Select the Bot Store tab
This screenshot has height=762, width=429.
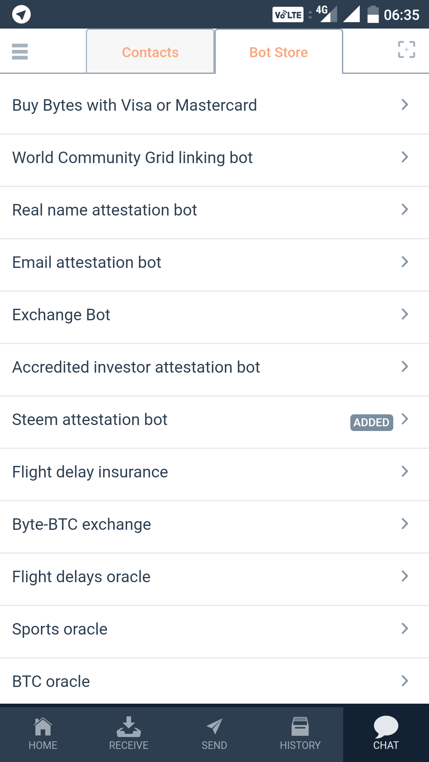[x=278, y=52]
